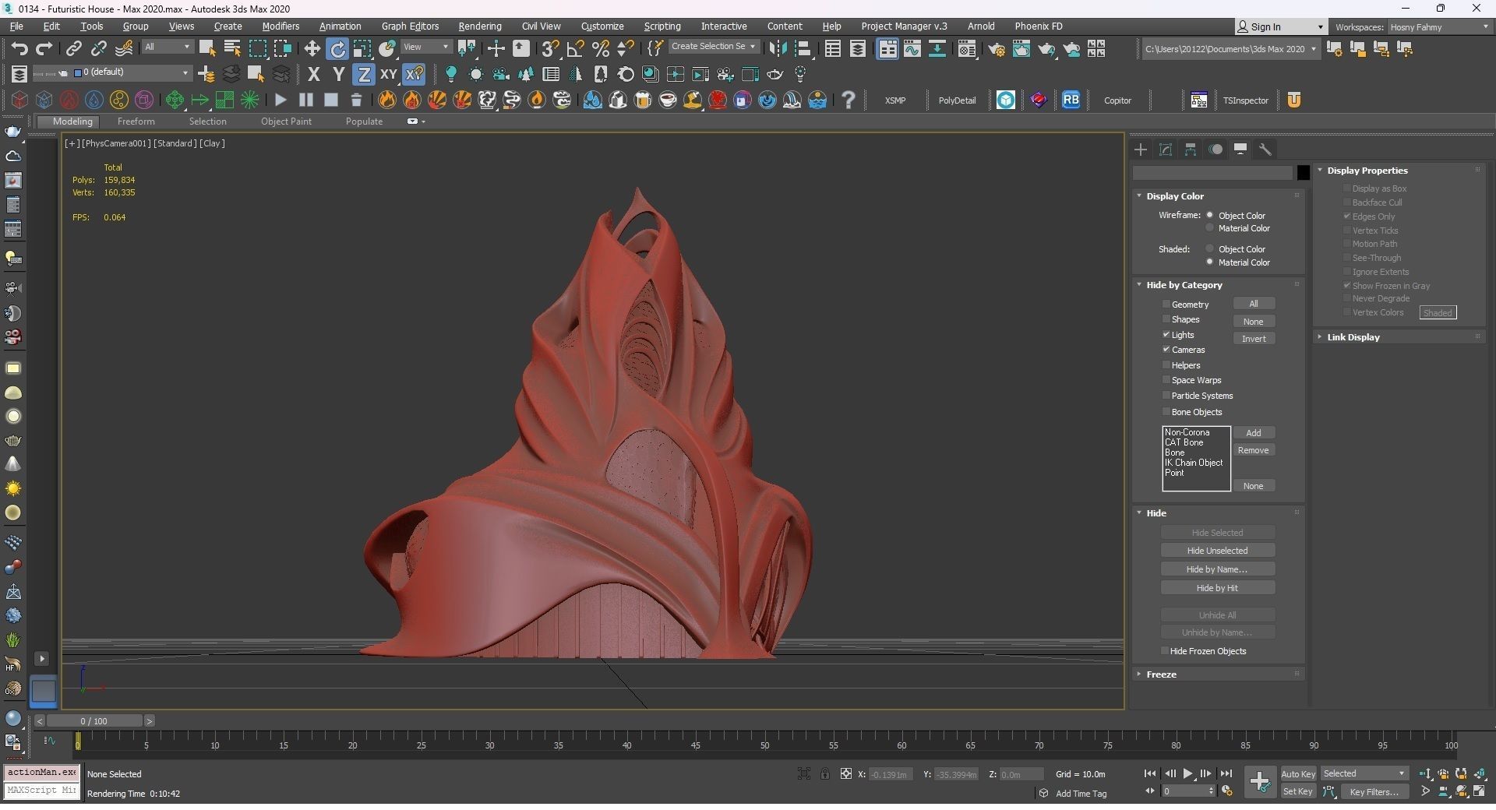Open the Workspaces dropdown
The width and height of the screenshot is (1496, 810).
1438,27
